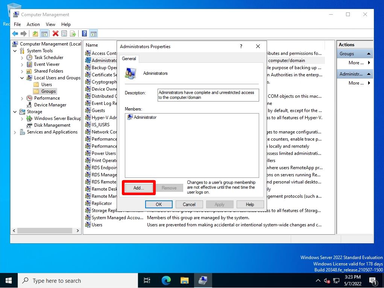Open Properties from the toolbar icon
Screen dimensions: 384x288
click(64, 33)
